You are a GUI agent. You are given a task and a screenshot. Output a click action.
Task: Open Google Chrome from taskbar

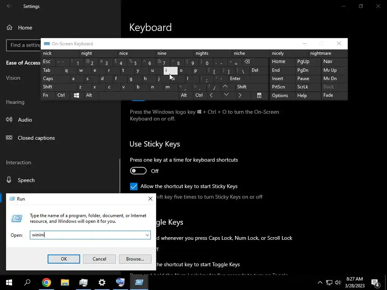46,282
